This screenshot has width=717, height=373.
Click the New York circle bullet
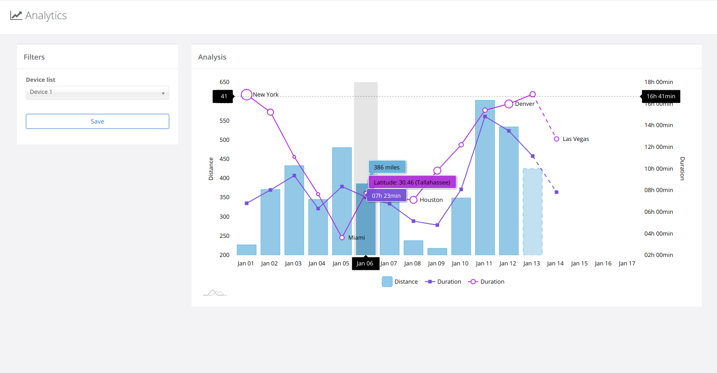coord(246,95)
